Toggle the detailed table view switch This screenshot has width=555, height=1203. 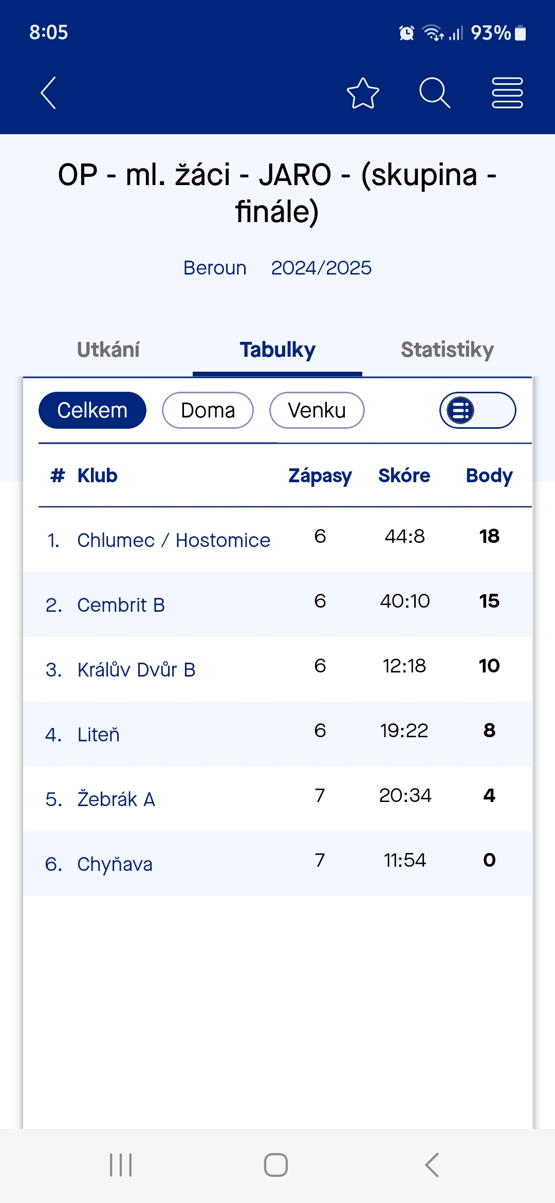point(478,410)
